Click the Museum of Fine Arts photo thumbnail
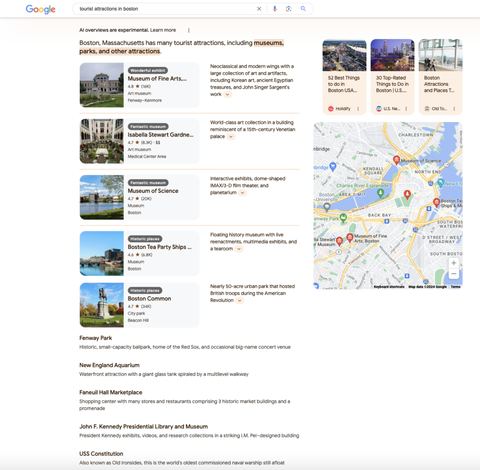 click(x=102, y=85)
